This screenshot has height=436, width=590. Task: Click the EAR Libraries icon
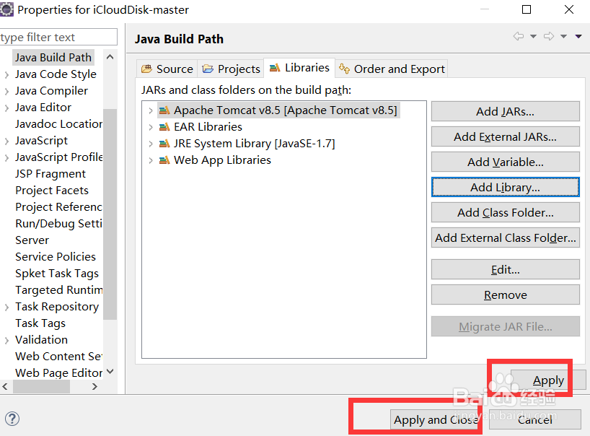tap(164, 127)
